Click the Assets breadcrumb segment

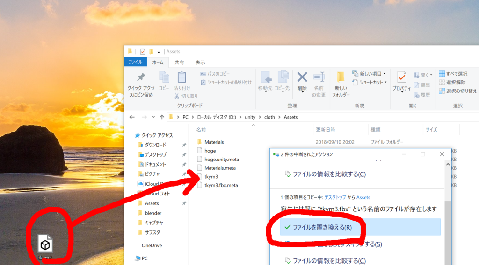[x=290, y=117]
